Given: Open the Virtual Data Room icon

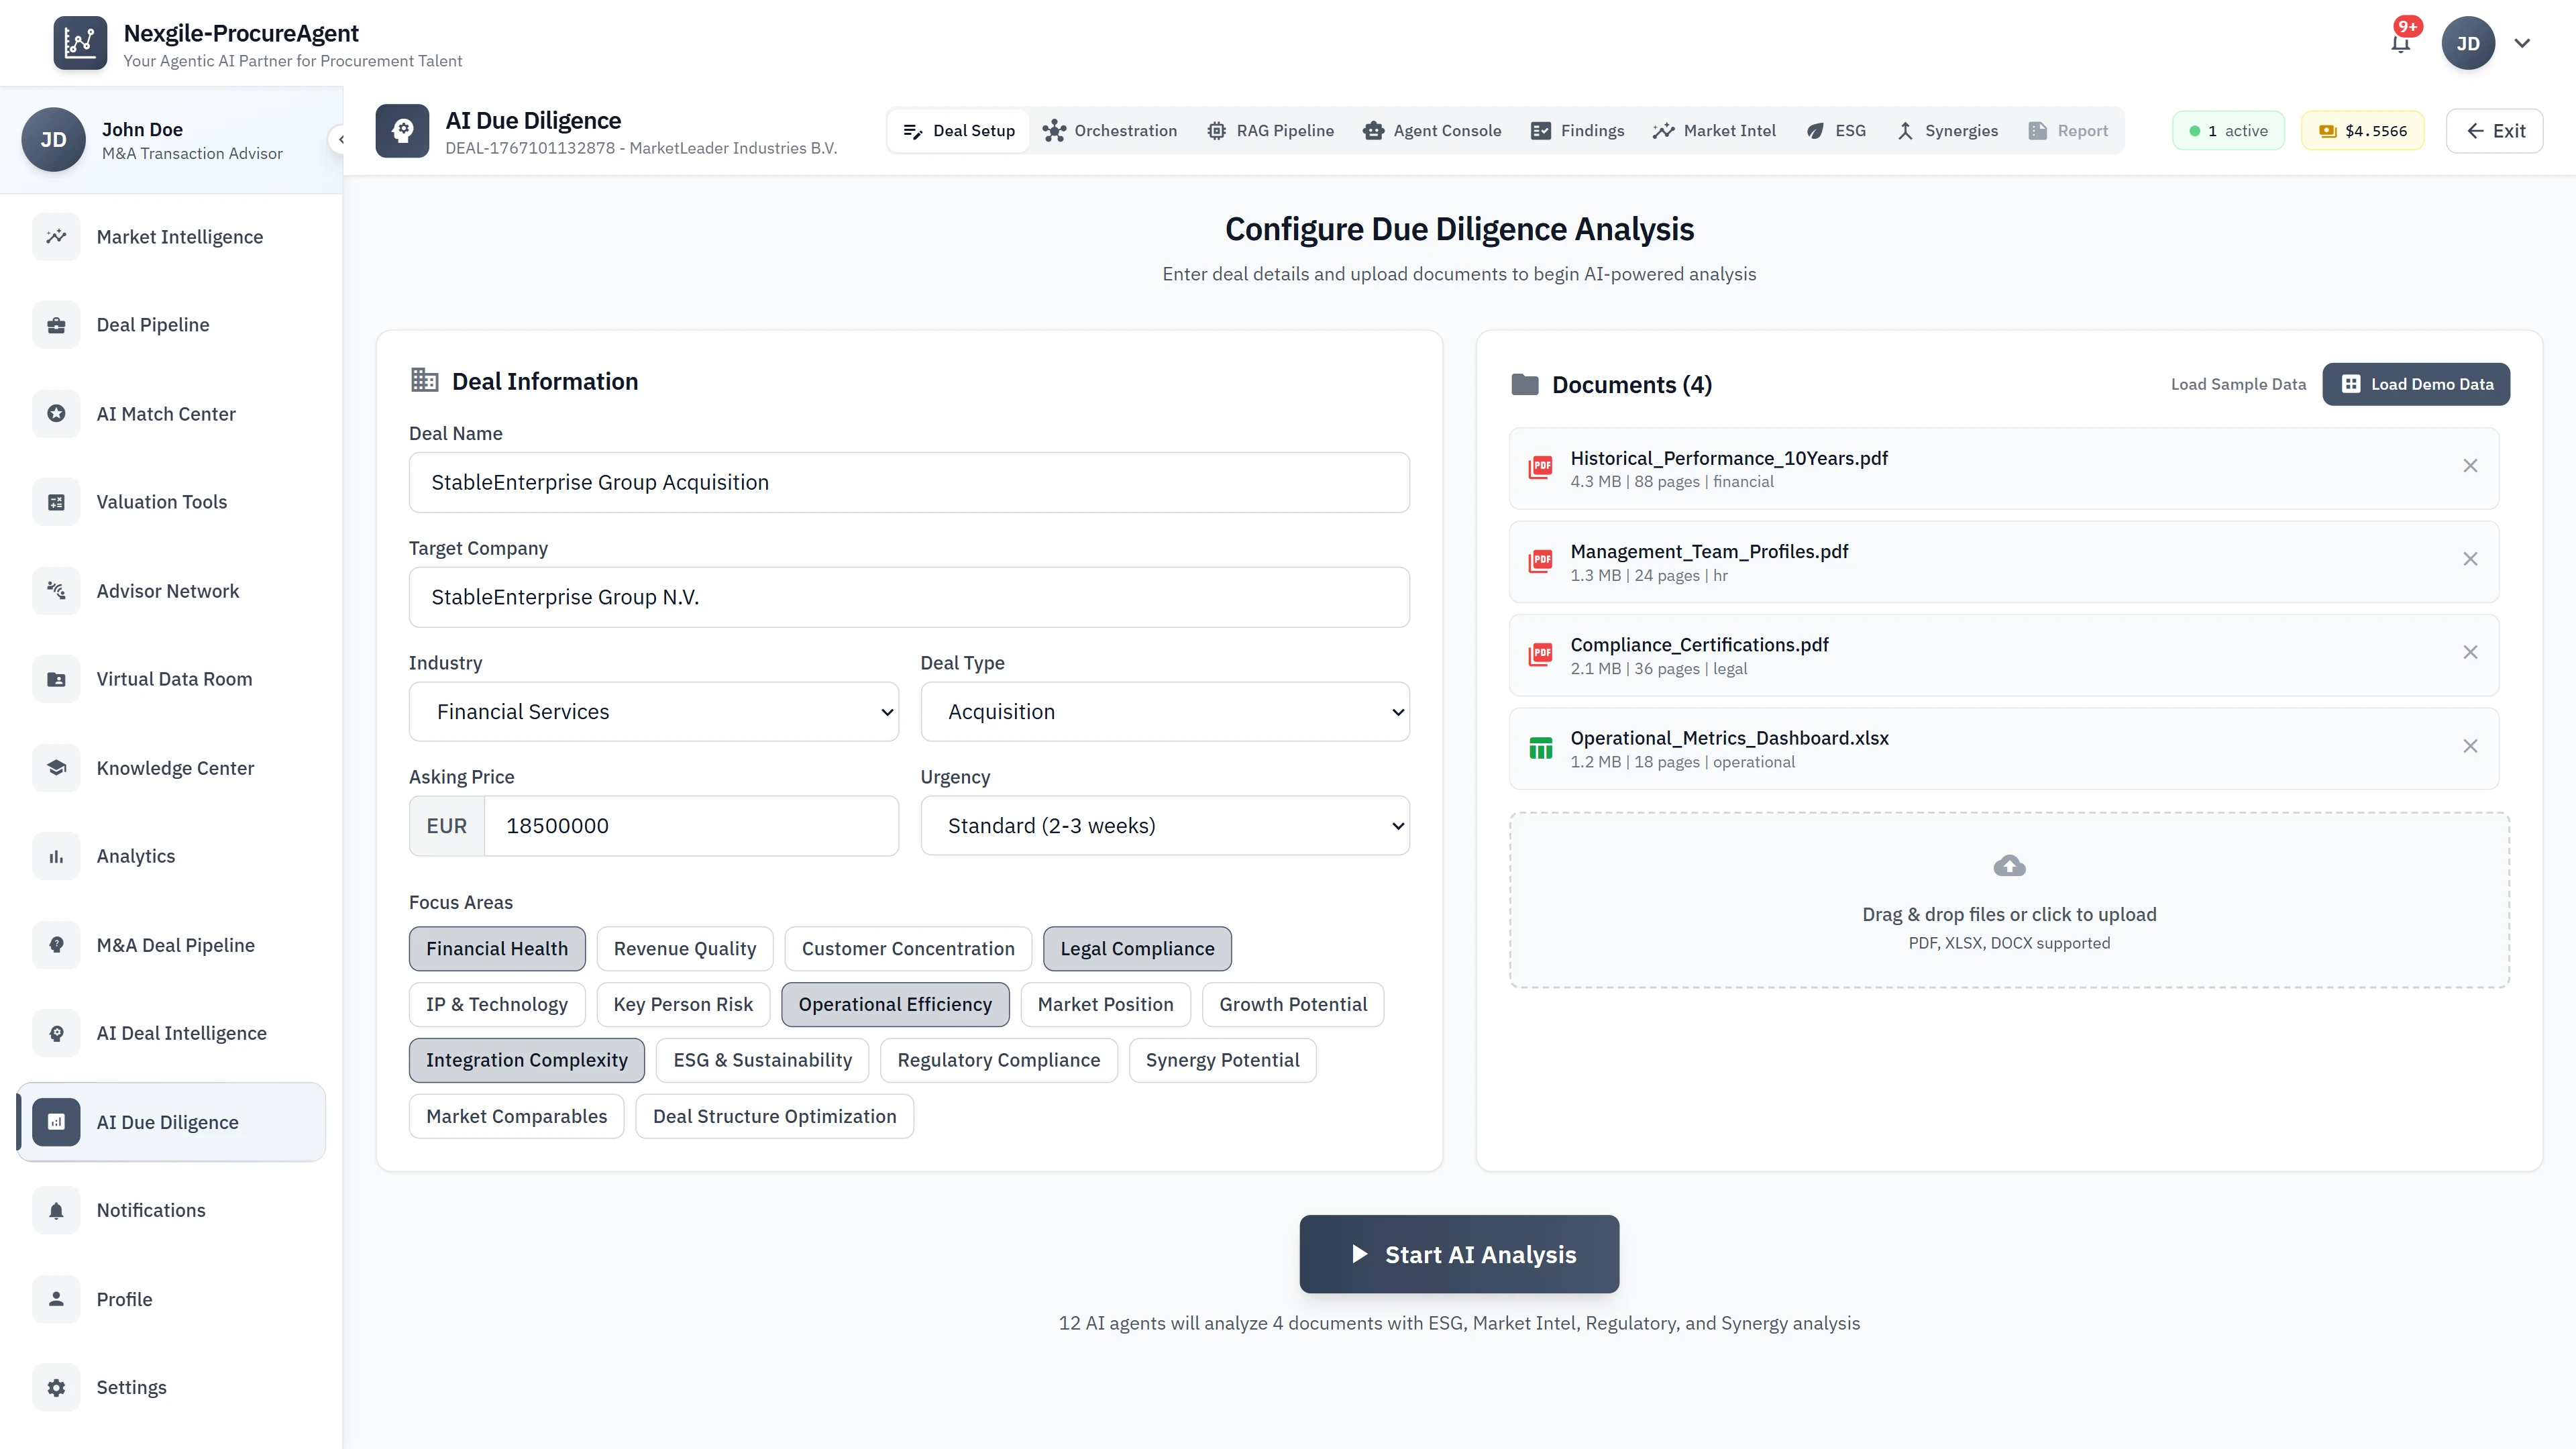Looking at the screenshot, I should click(56, 678).
